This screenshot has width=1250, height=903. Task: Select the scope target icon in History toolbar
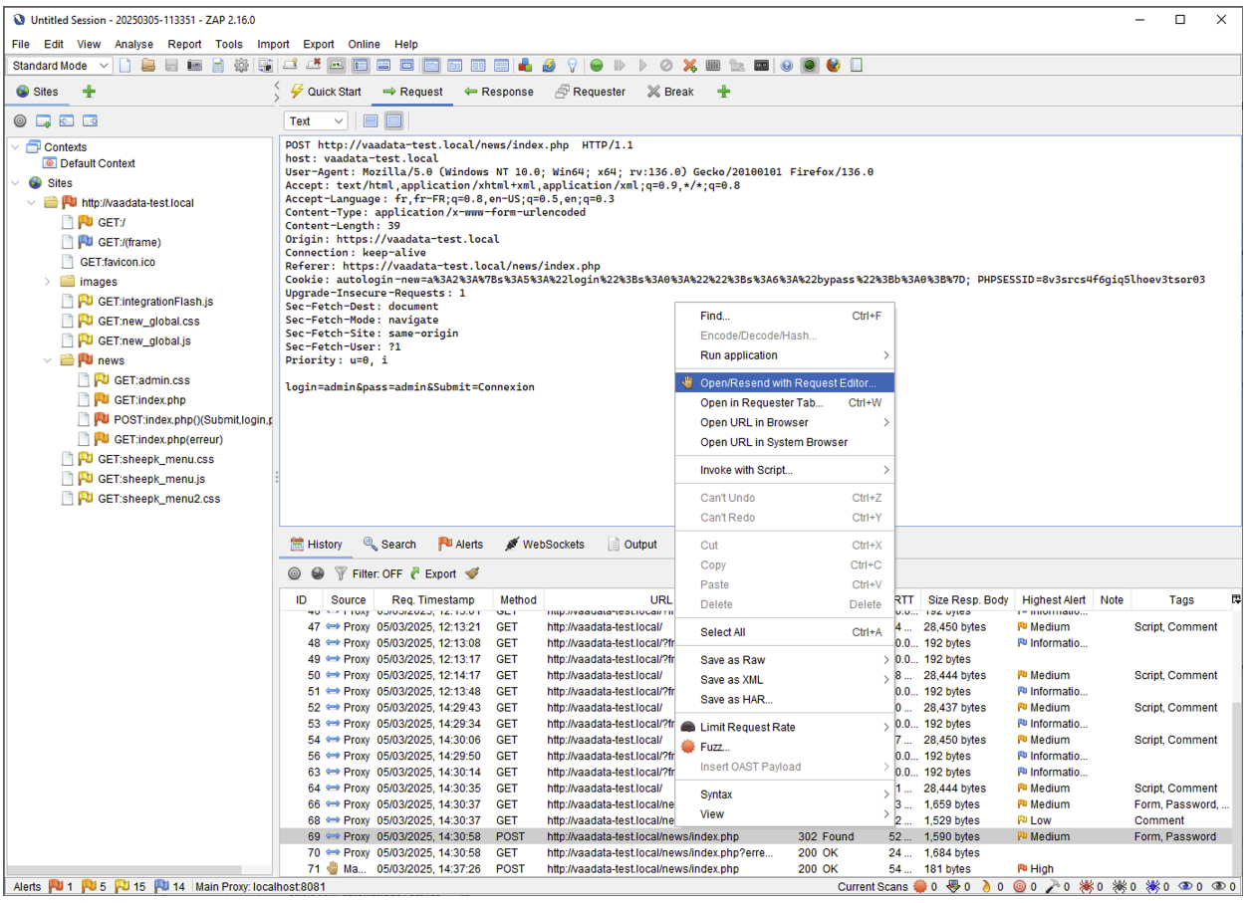292,573
